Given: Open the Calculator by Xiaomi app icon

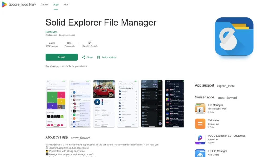Looking at the screenshot, I should click(200, 124).
